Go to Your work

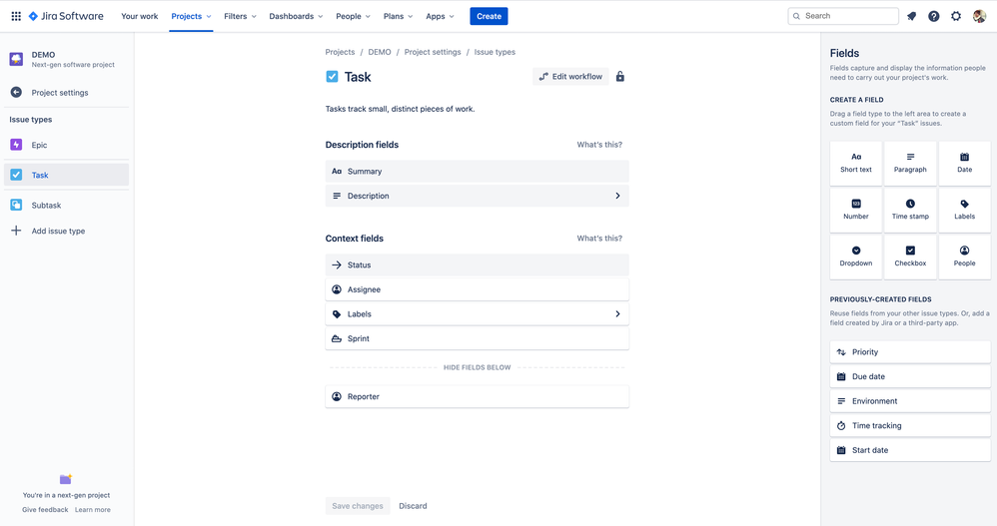tap(139, 16)
